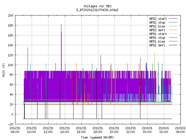186x140 pixels.
Task: Click the Time (yymmdd HH:MM) axis label
Action: pyautogui.click(x=97, y=137)
